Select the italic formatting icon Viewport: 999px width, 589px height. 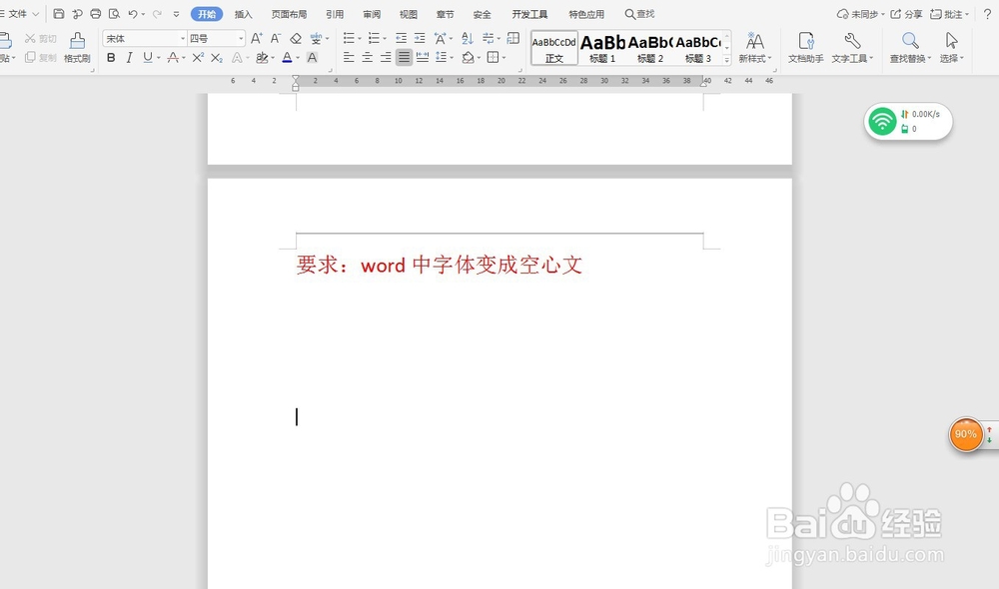pos(129,58)
